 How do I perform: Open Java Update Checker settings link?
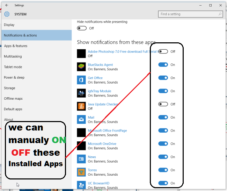click(103, 104)
